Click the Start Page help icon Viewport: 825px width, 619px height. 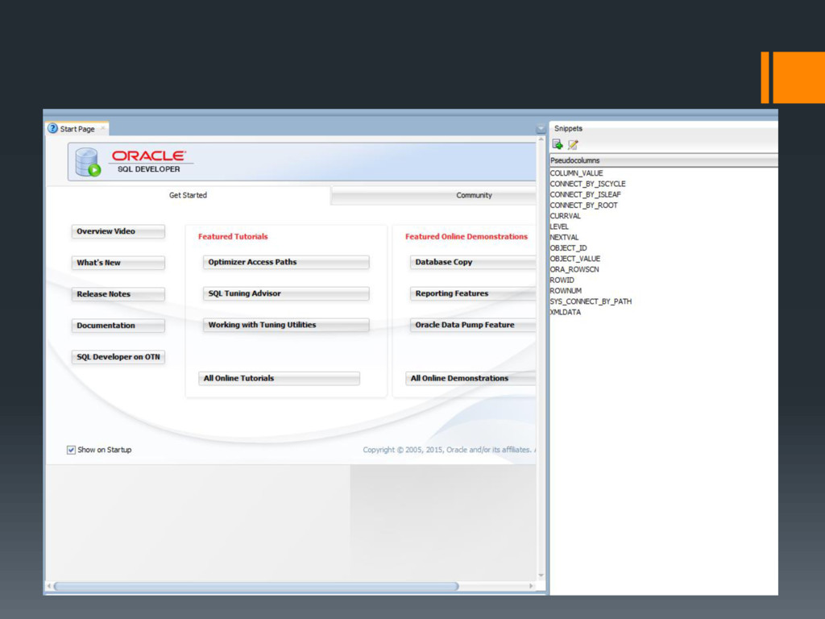click(x=52, y=128)
